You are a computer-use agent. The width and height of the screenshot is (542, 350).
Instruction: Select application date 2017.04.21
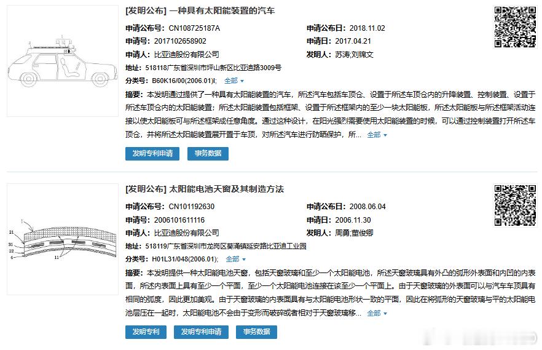tap(353, 41)
